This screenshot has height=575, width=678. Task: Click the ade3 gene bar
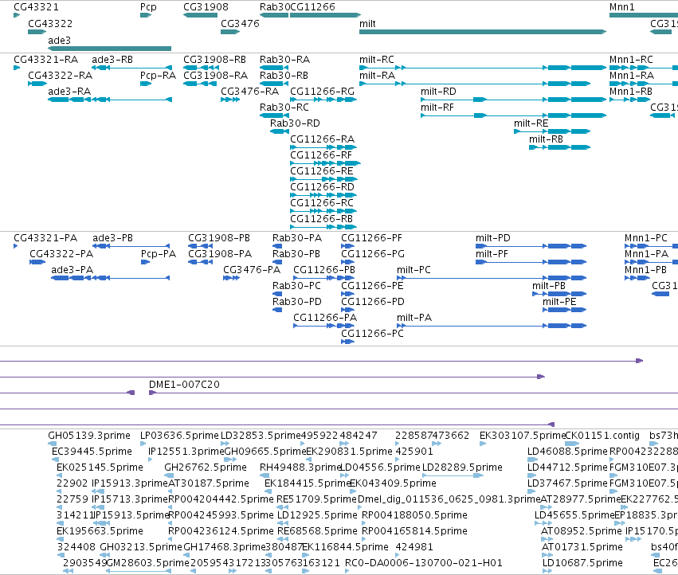pos(109,49)
